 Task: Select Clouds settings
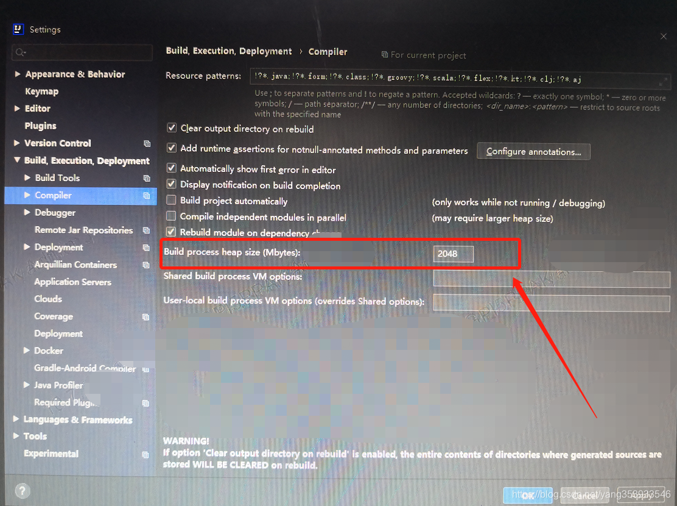tap(48, 299)
